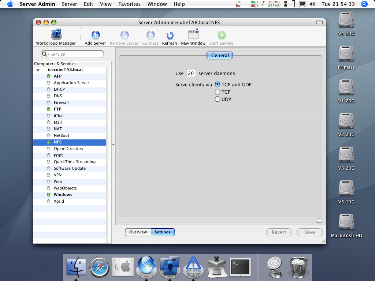The width and height of the screenshot is (375, 281).
Task: Open the Window menu
Action: point(157,4)
